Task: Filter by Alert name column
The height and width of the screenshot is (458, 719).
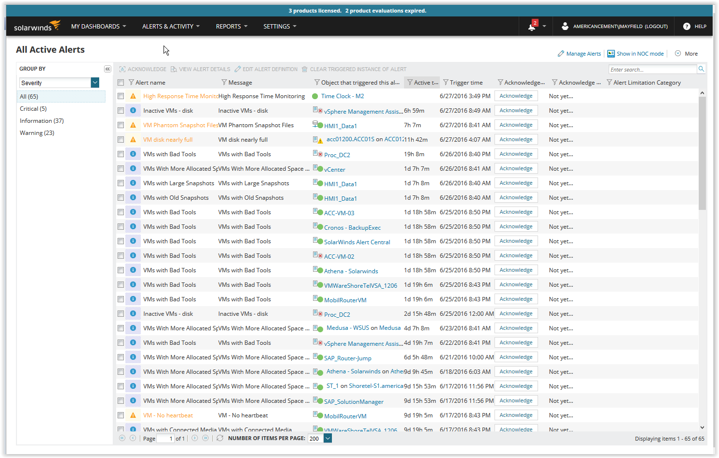Action: coord(131,82)
